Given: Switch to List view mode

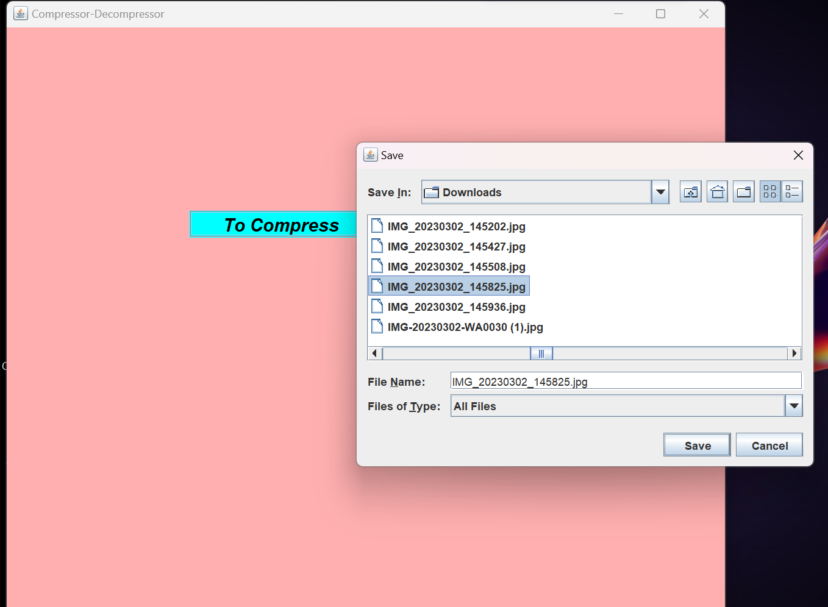Looking at the screenshot, I should click(769, 191).
